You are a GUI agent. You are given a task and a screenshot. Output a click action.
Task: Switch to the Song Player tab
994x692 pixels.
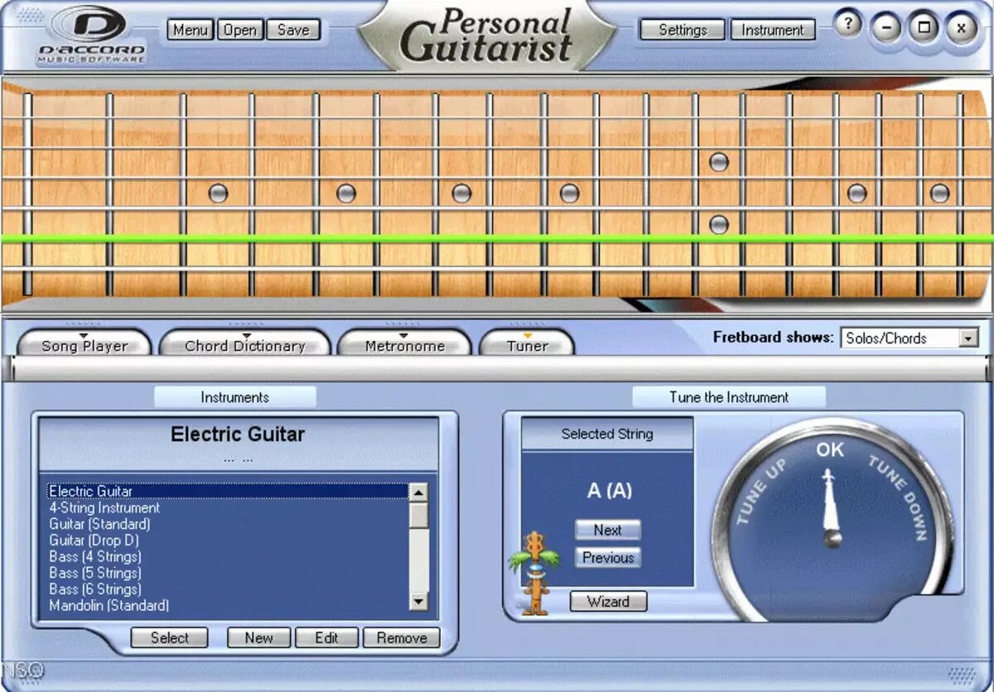84,344
